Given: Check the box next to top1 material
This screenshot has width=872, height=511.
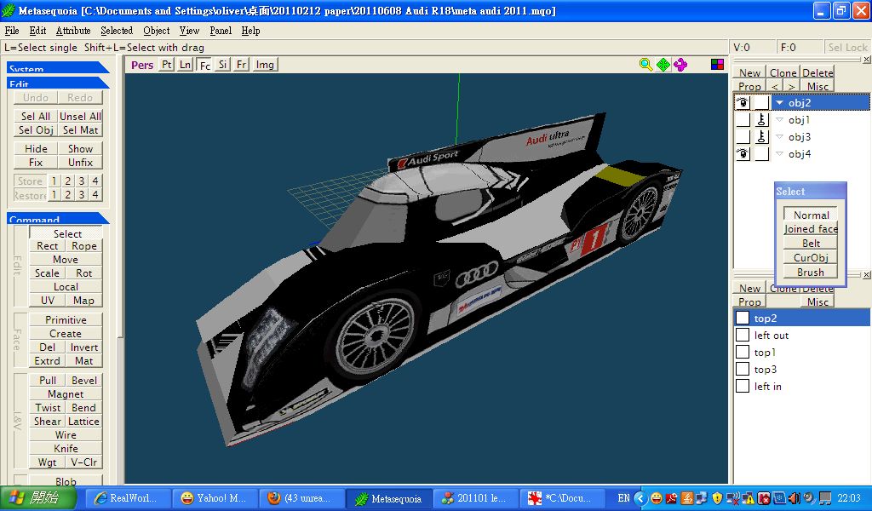Looking at the screenshot, I should click(x=743, y=352).
